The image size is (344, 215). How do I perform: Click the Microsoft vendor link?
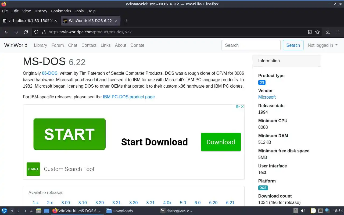point(267,97)
